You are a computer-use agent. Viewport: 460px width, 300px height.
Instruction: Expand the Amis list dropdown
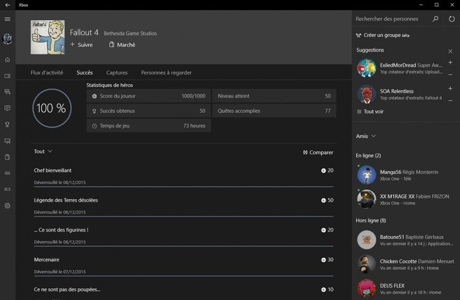click(x=365, y=136)
